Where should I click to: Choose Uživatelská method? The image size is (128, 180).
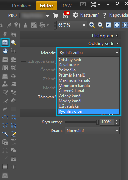tap(89, 106)
